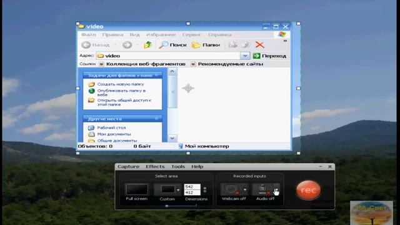Open the audio options dropdown arrow
The height and width of the screenshot is (225, 400).
pyautogui.click(x=276, y=190)
